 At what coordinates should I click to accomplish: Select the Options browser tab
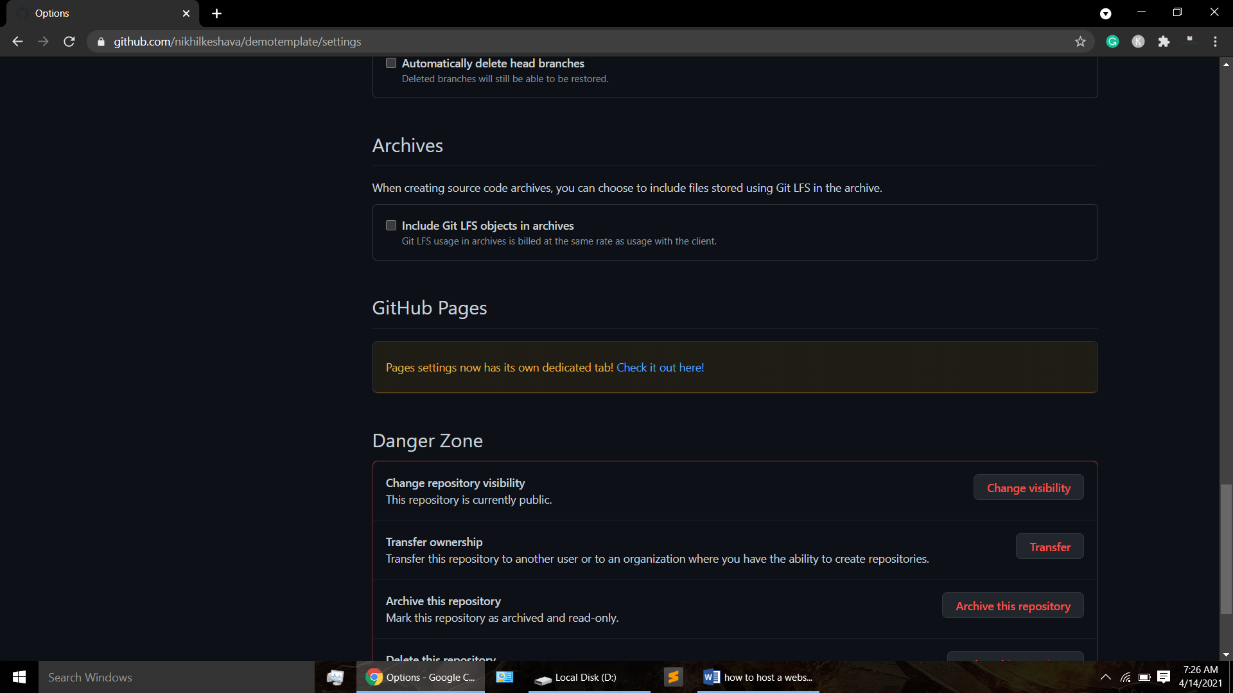click(103, 13)
